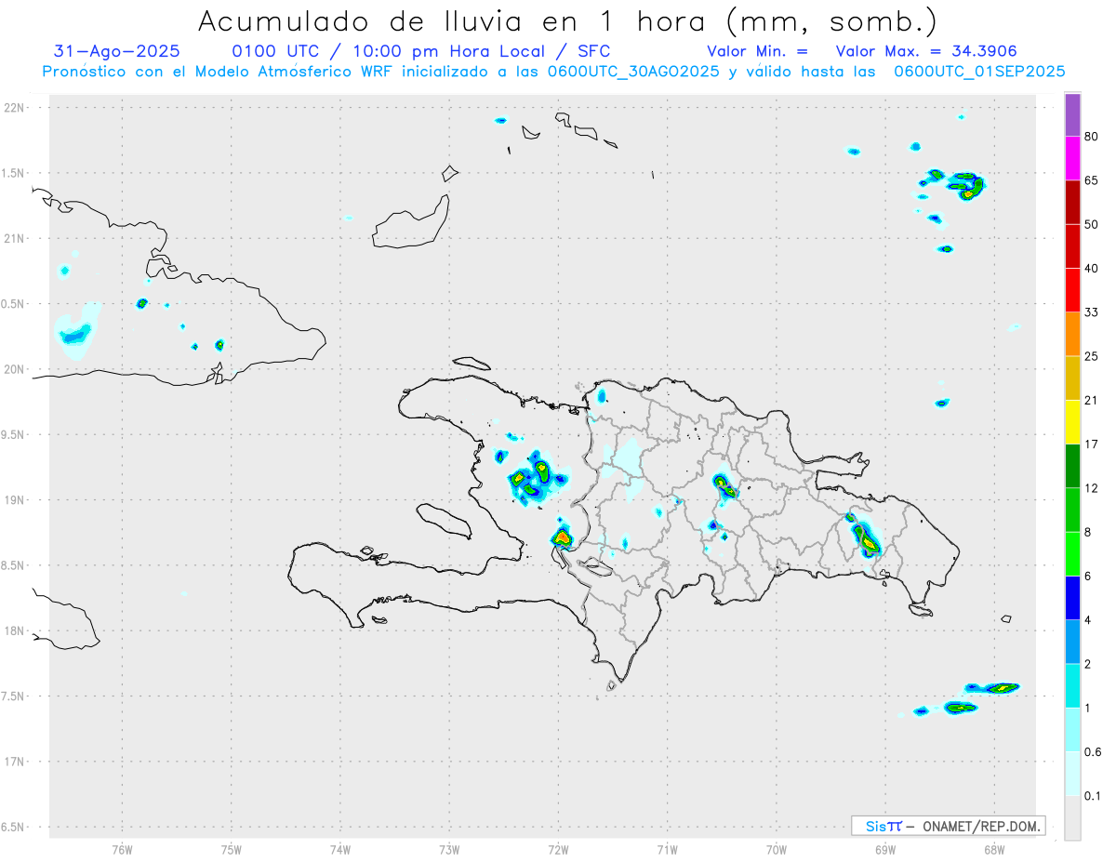Select the '19N' latitude label
The image size is (1116, 862).
coord(15,500)
